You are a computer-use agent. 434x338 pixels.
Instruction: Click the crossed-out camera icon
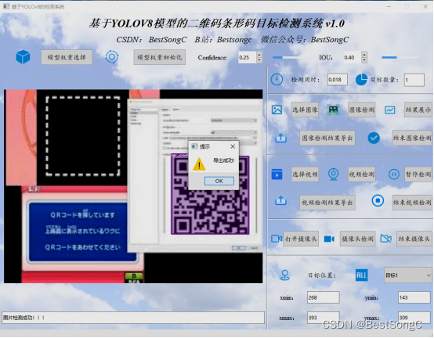point(386,239)
